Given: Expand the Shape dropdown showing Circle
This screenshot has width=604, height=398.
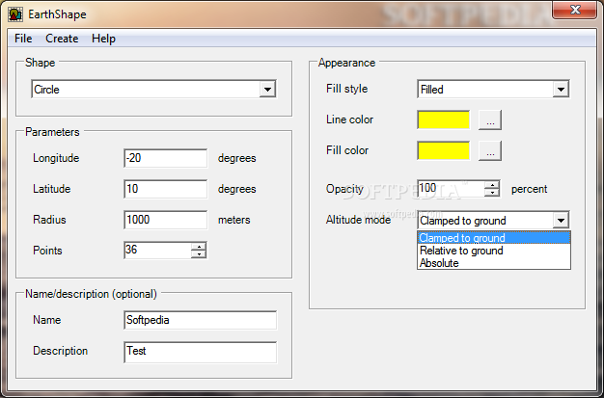Looking at the screenshot, I should point(267,90).
